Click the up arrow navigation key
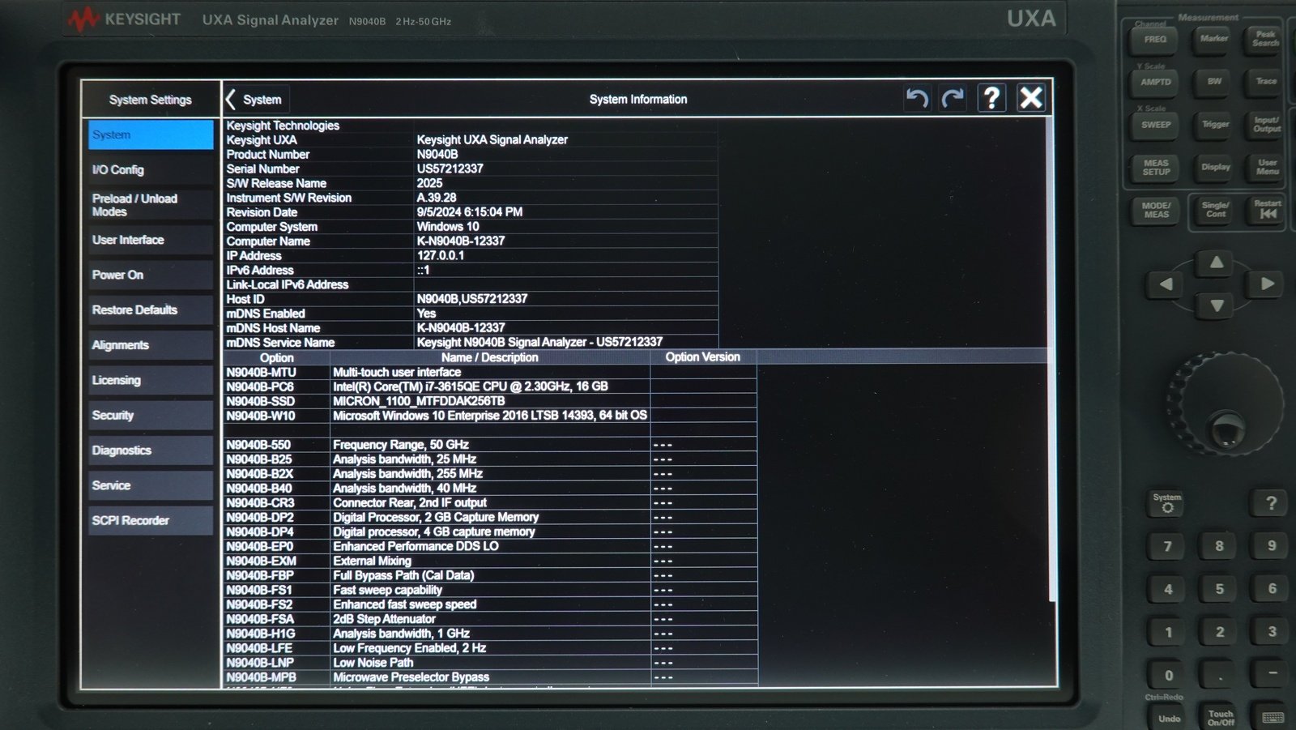Image resolution: width=1296 pixels, height=730 pixels. (1217, 263)
